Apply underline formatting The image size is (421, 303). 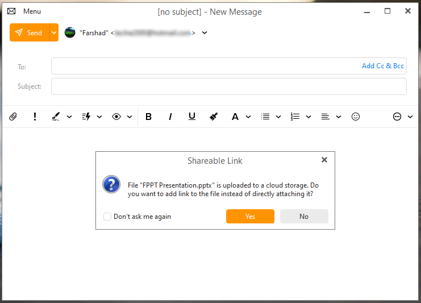pos(192,117)
